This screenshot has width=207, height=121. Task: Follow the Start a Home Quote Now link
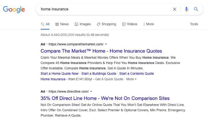(x=59, y=74)
